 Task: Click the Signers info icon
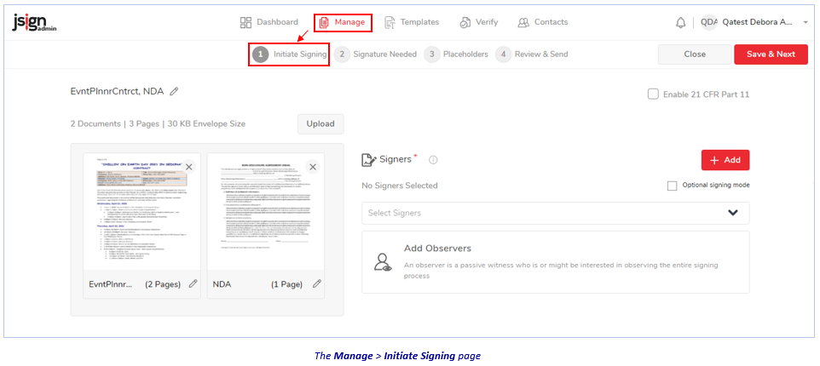433,160
